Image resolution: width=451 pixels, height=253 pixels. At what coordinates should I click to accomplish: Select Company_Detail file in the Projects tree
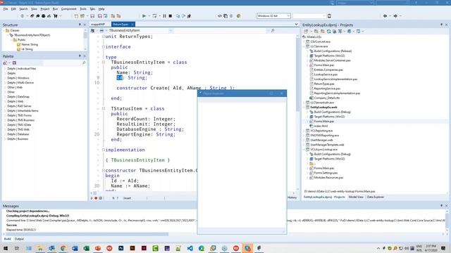(x=326, y=98)
